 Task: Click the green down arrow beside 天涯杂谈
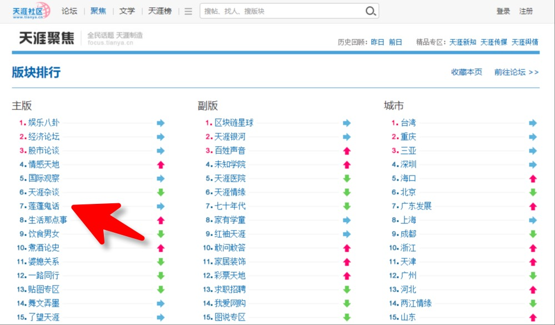coord(161,192)
